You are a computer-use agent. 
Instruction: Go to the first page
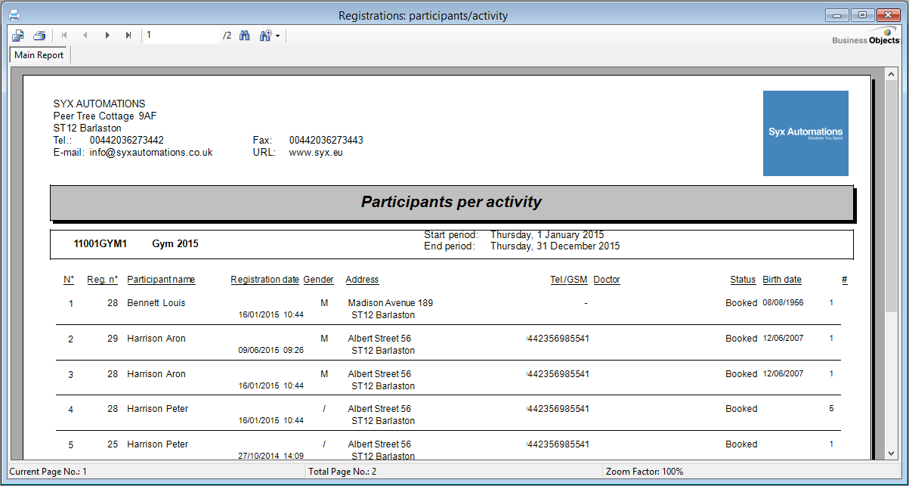coord(64,36)
